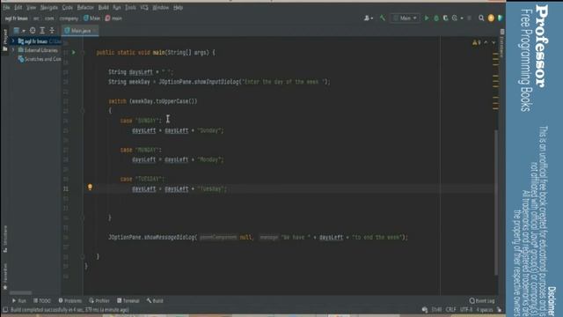Click the tool window quick access status bar icon

pyautogui.click(x=5, y=309)
